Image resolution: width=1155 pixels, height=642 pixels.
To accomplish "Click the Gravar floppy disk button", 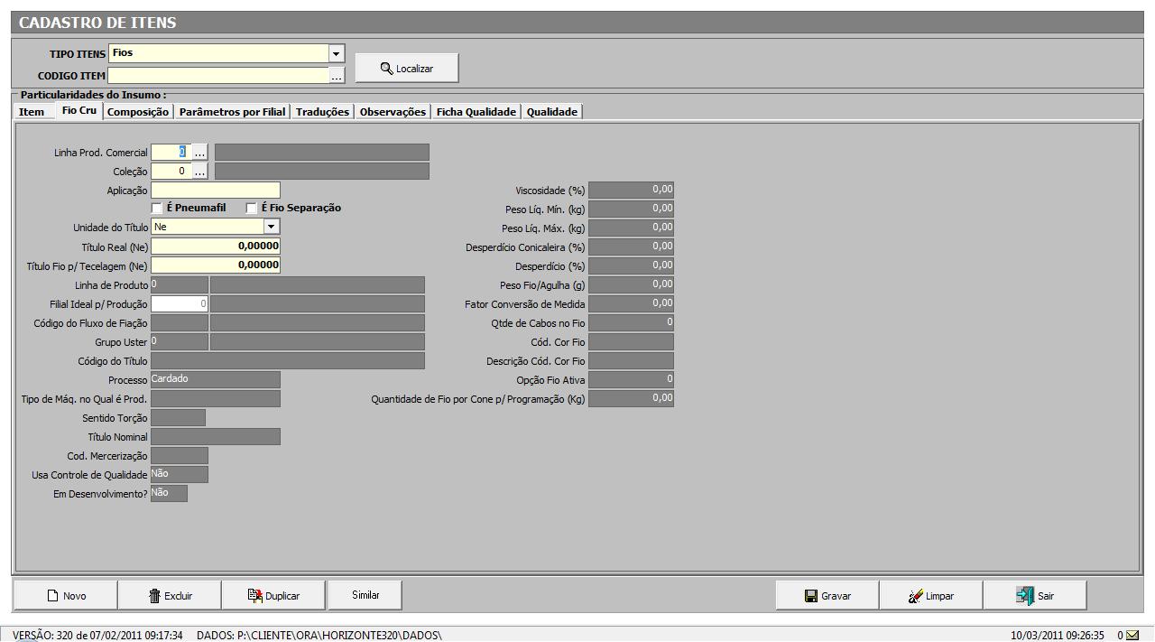I will [x=827, y=596].
